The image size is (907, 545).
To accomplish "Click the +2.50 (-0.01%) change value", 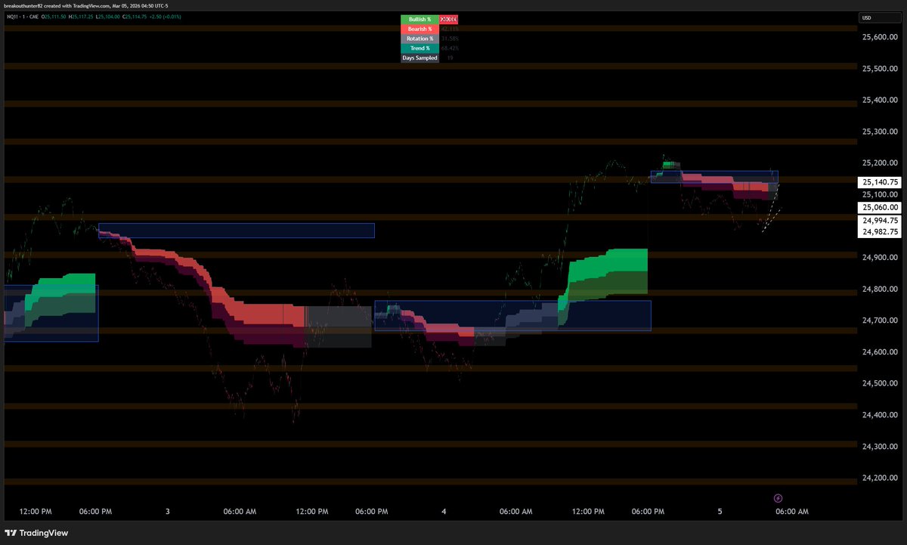I will pos(165,17).
